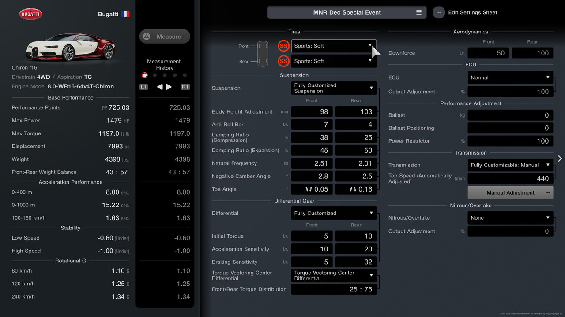The image size is (565, 317).
Task: Open the Front tires Sports: Soft dropdown
Action: (x=333, y=46)
